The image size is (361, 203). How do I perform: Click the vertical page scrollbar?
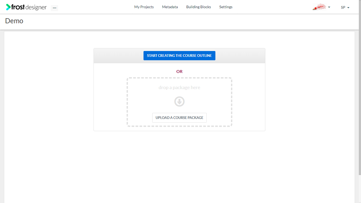pos(360,87)
